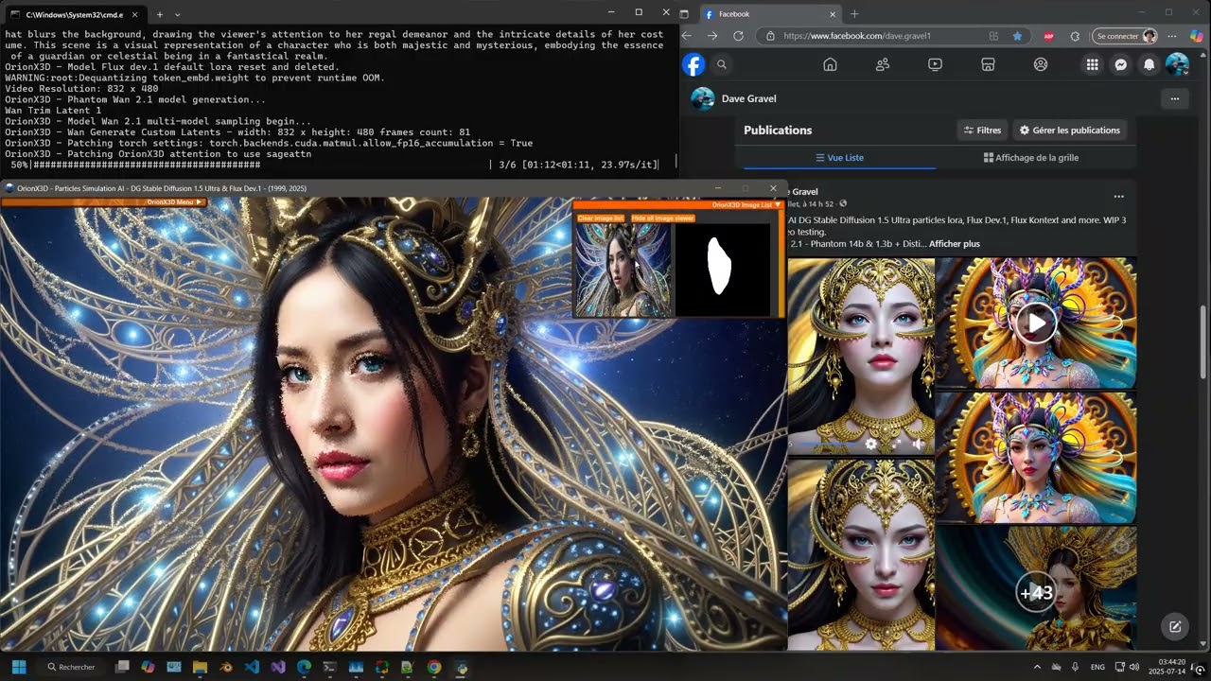Image resolution: width=1211 pixels, height=681 pixels.
Task: Open Dave Gravel profile options menu
Action: coord(1175,98)
